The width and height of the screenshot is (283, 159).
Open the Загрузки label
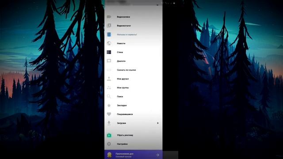coord(121,123)
